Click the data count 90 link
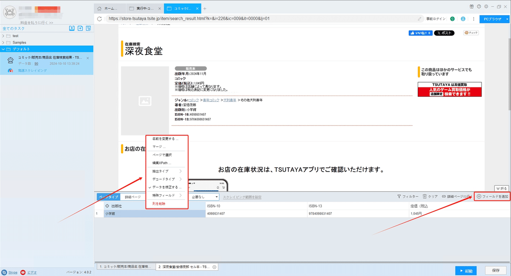Image resolution: width=511 pixels, height=276 pixels. point(36,63)
